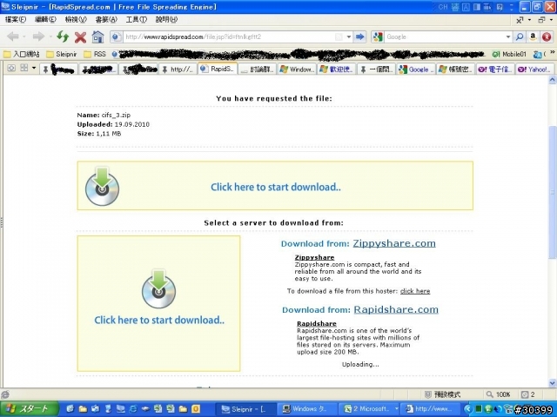Viewport: 557px width, 417px height.
Task: Open the 檢視(V) menu
Action: coord(76,19)
